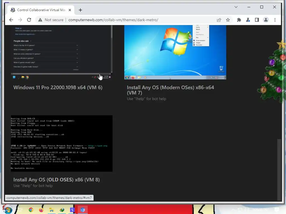Viewport: 286px width, 214px height.
Task: Select the Control Collaborative Virtual Machines tab
Action: point(41,10)
